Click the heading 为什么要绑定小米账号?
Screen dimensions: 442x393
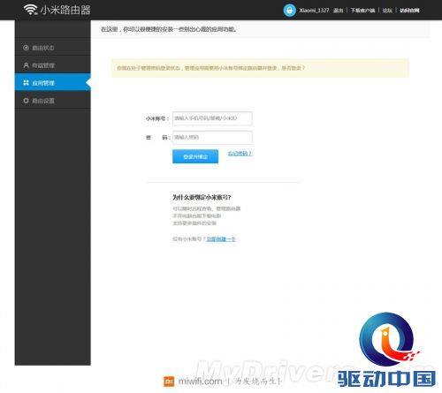click(x=202, y=197)
